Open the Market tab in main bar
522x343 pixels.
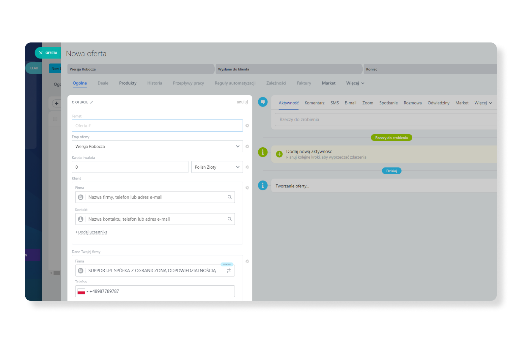328,83
